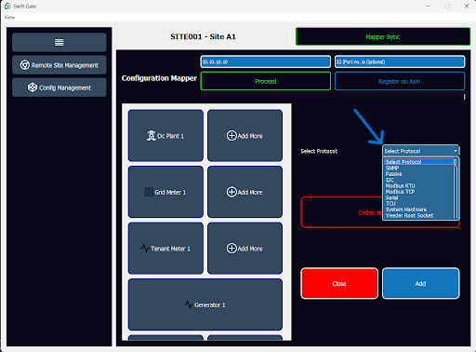Select the Tenant Meter 1 tile

pyautogui.click(x=165, y=249)
